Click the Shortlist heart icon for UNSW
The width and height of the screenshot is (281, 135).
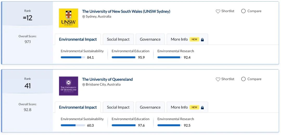tap(218, 11)
